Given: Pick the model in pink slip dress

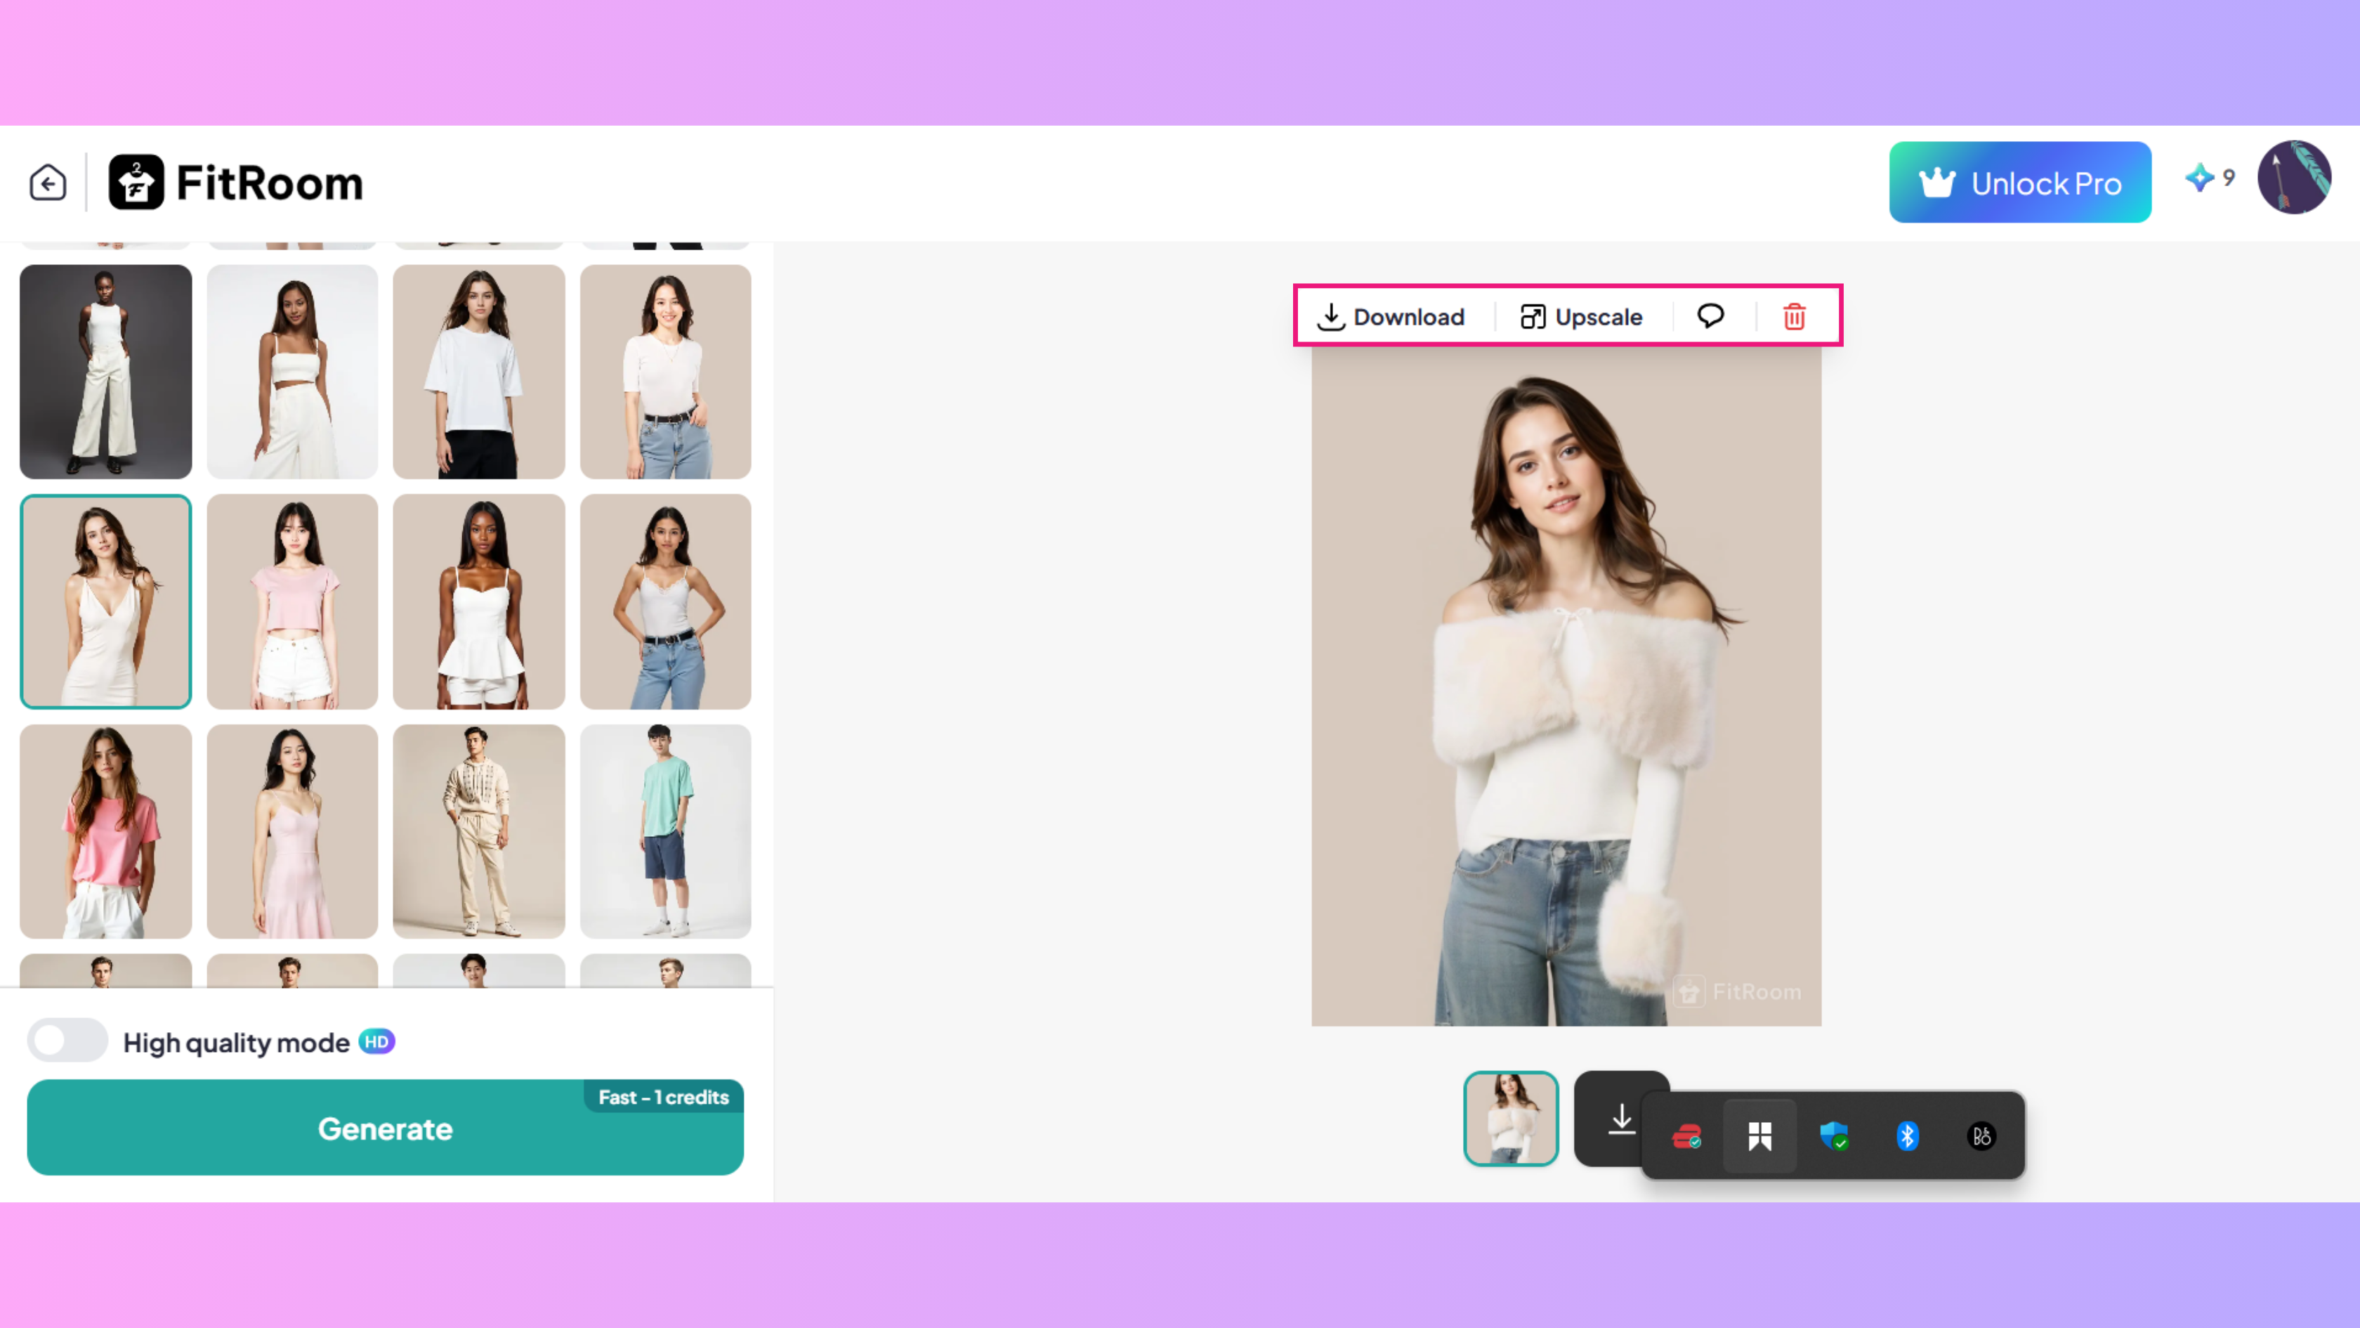Looking at the screenshot, I should [x=292, y=831].
